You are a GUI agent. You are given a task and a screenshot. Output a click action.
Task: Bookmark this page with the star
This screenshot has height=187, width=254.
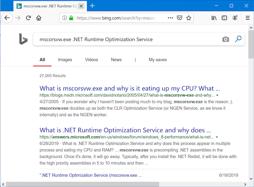pyautogui.click(x=189, y=18)
